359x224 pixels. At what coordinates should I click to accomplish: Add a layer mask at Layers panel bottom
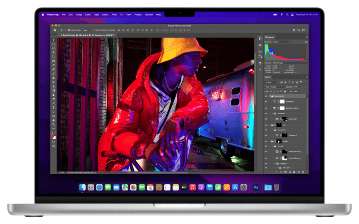[x=285, y=172]
